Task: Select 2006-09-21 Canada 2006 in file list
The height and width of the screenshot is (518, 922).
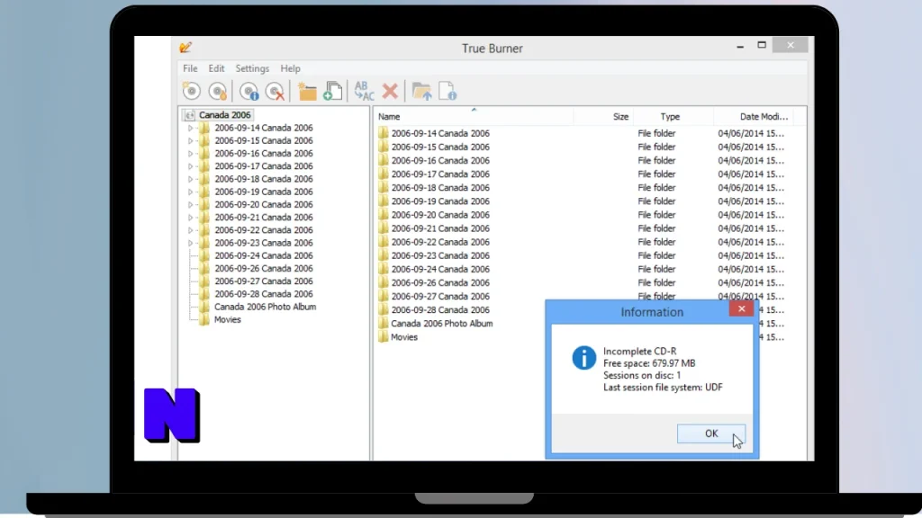Action: pos(440,228)
